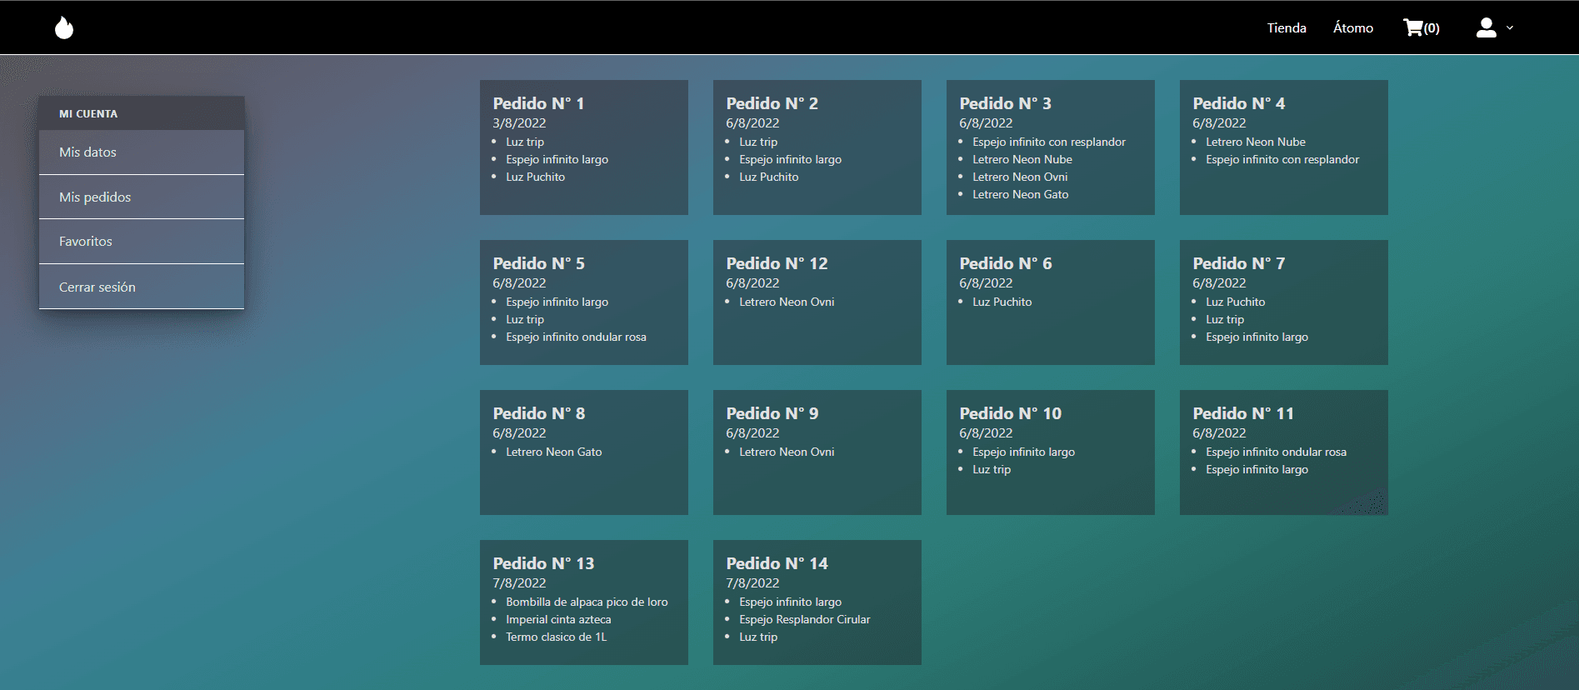Click Letrero Neon Ovni in Pedido N° 3
Screen dimensions: 1579x690
tap(1020, 177)
